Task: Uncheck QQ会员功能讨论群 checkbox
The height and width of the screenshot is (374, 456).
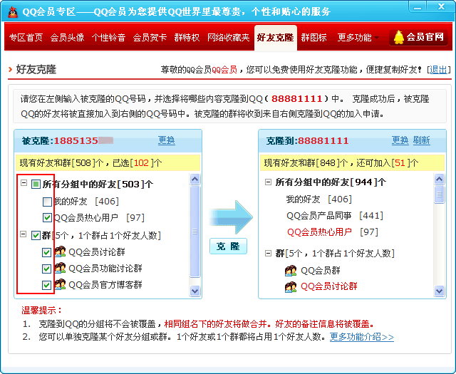Action: click(46, 269)
